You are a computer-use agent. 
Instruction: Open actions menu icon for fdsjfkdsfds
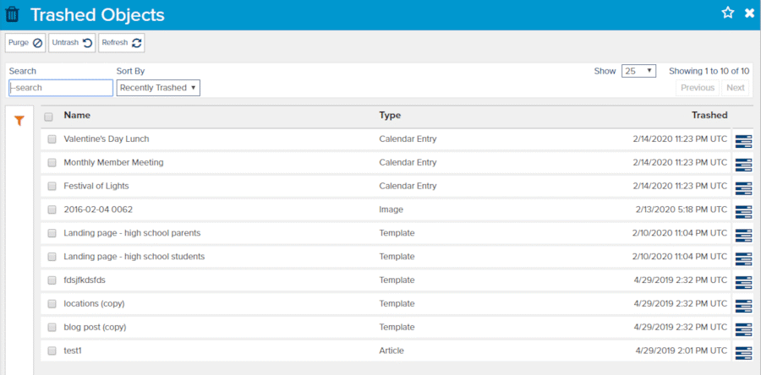point(743,282)
